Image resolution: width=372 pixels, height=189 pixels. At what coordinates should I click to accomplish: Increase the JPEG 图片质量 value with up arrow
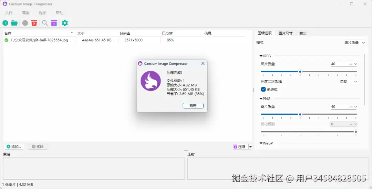[x=351, y=64]
